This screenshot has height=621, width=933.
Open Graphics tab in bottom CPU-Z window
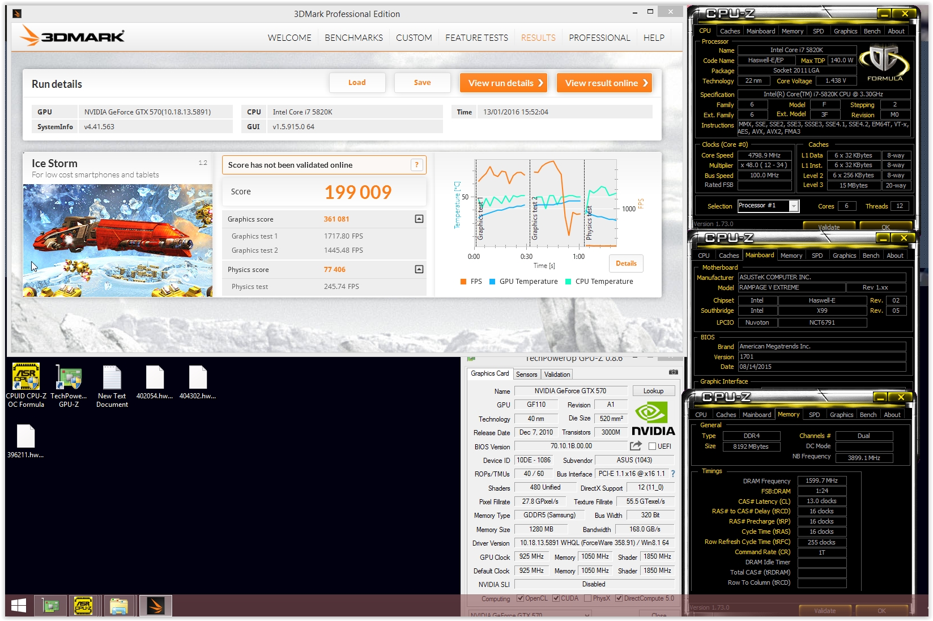point(841,415)
